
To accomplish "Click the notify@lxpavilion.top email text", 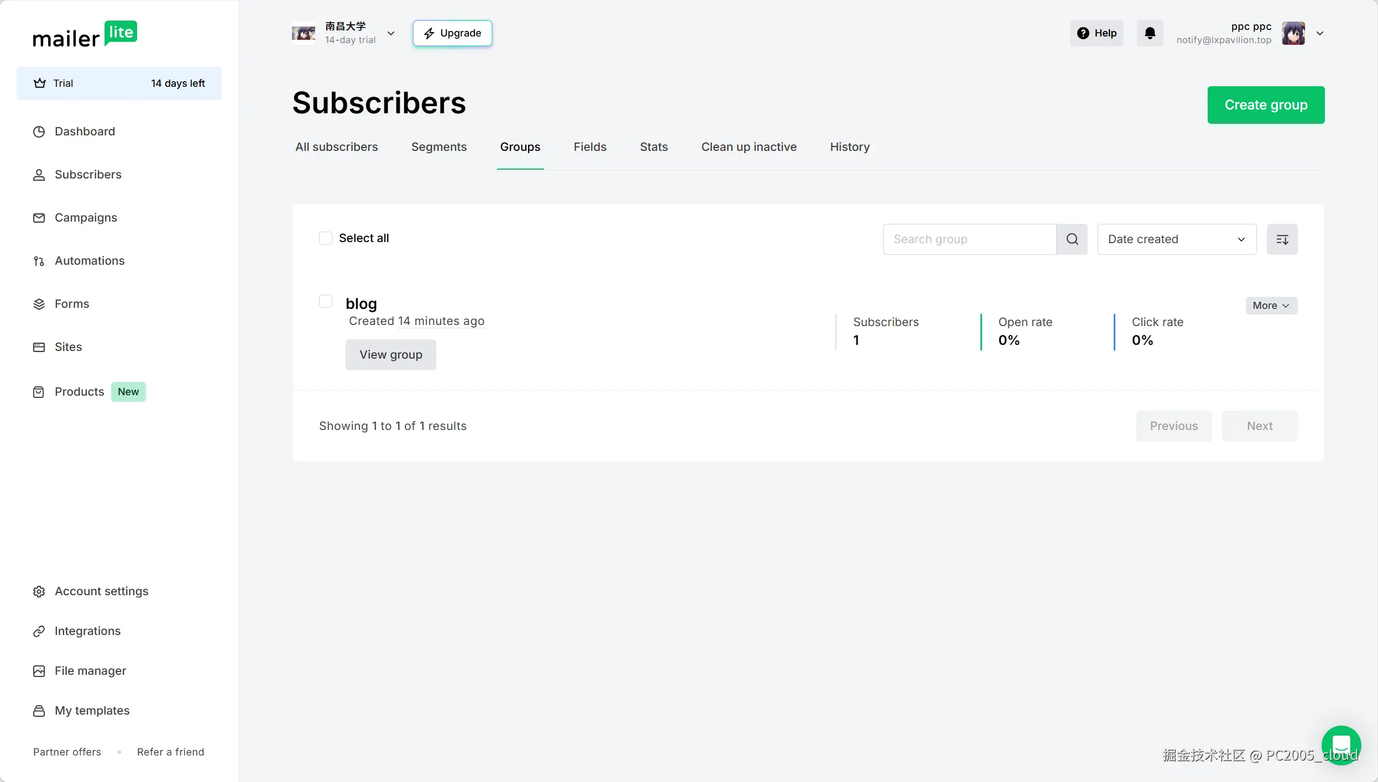I will click(x=1224, y=40).
